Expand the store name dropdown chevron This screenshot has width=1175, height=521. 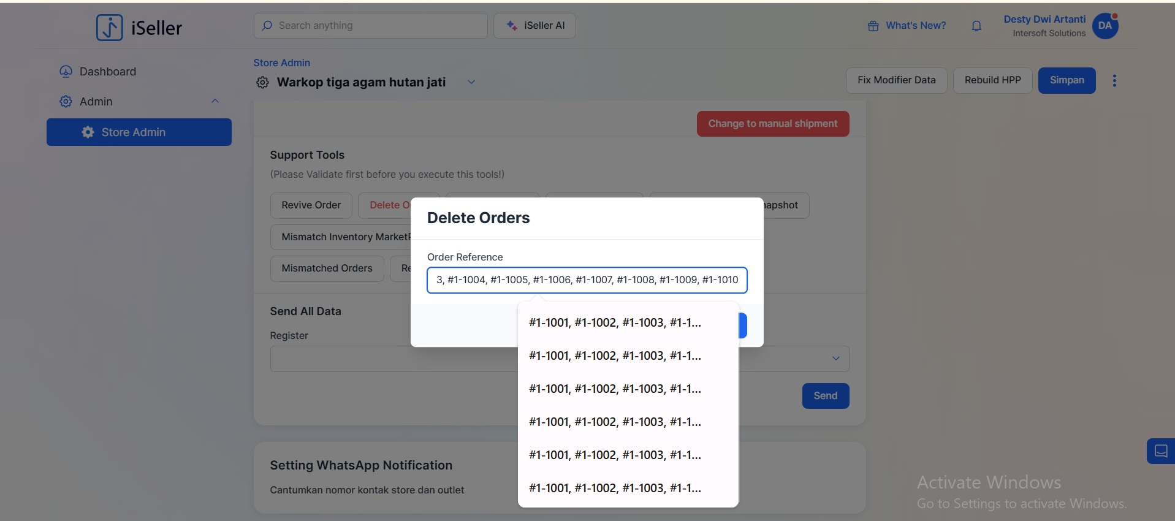click(x=471, y=82)
